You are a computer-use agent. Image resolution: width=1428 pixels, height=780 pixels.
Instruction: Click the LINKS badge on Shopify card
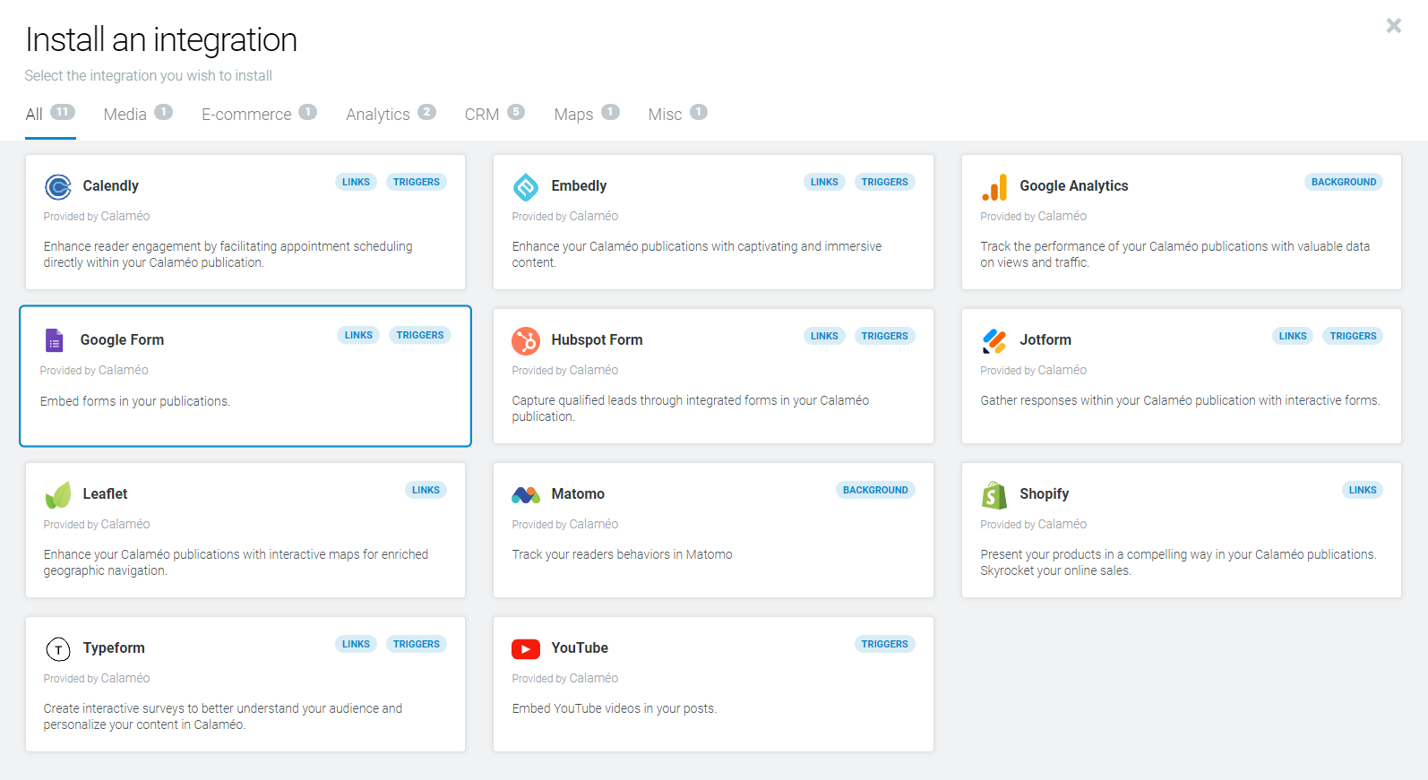1363,490
